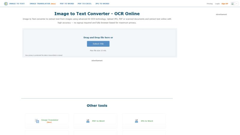Open the Pricing page link
Screen dimensions: 240x135
click(x=209, y=4)
